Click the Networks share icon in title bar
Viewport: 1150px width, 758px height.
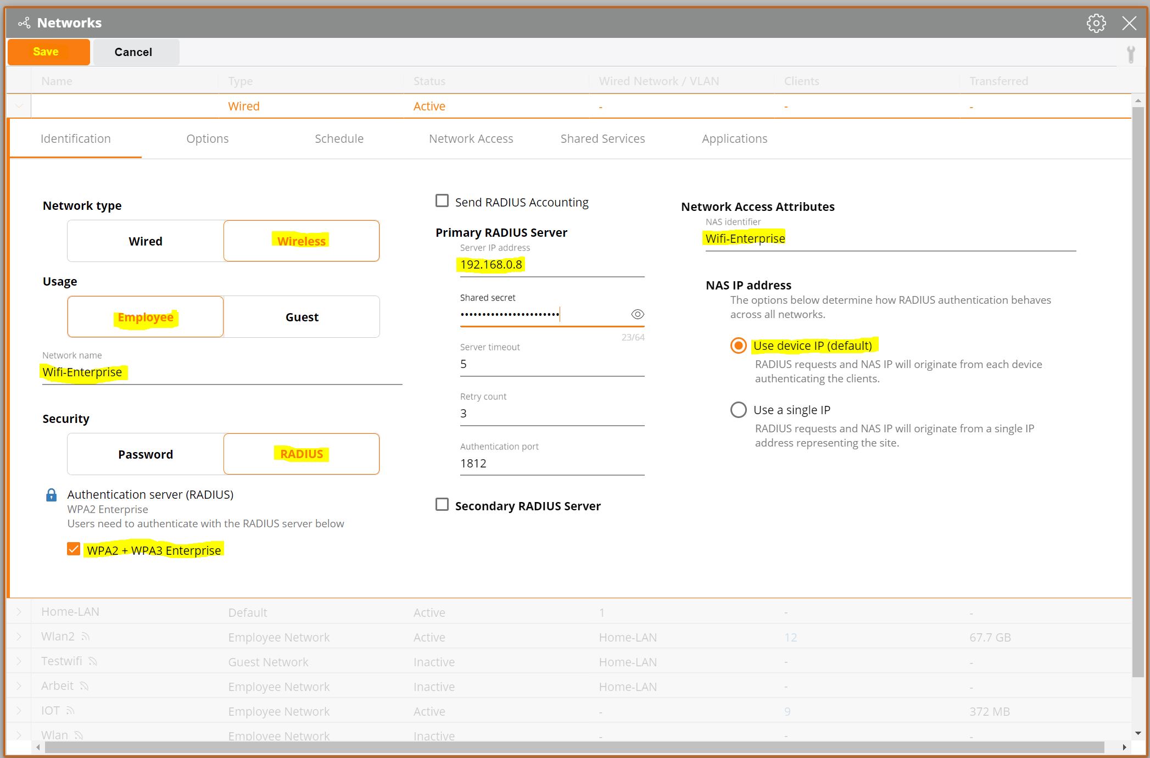coord(24,23)
